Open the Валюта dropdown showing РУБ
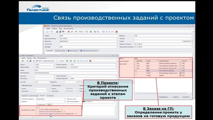 pos(192,36)
